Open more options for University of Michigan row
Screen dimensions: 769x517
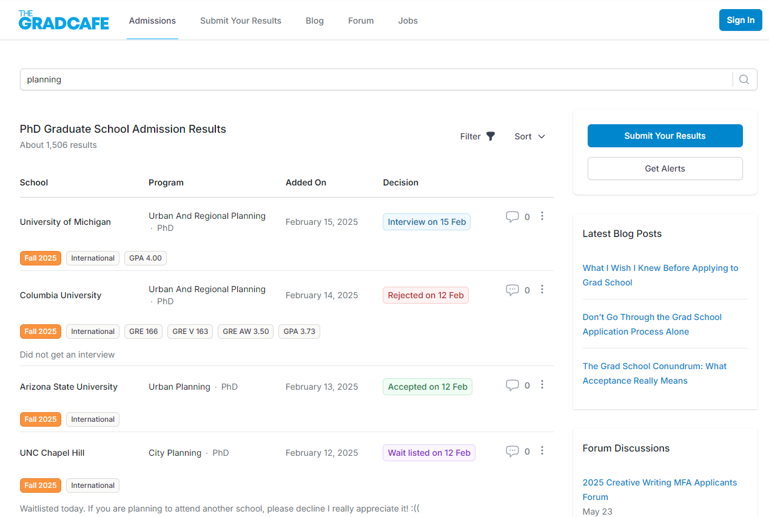click(x=542, y=216)
